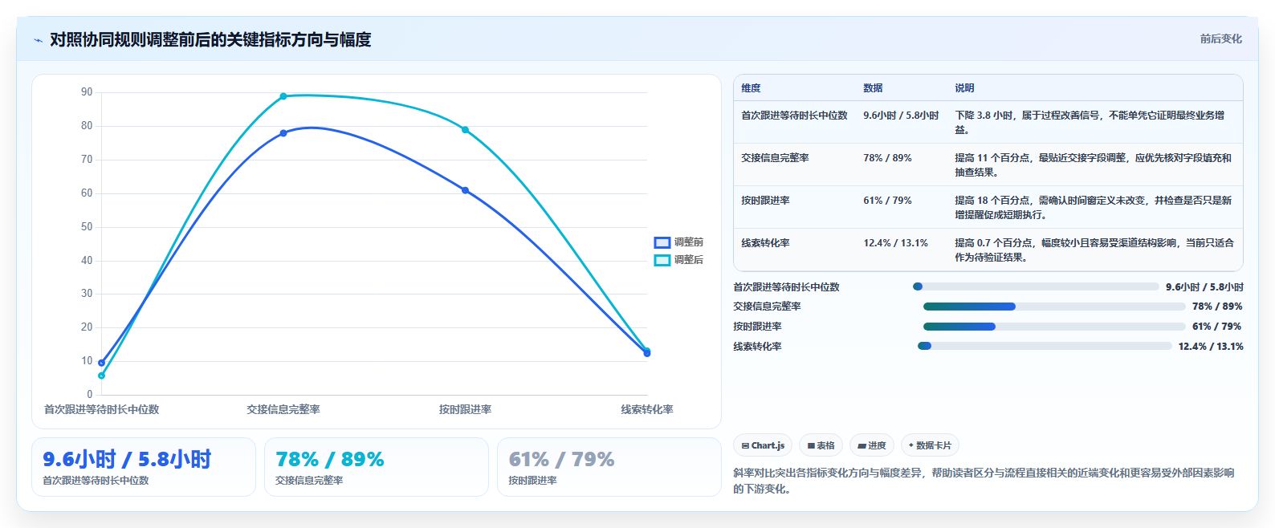1275x528 pixels.
Task: Click progress label 线索转化率
Action: (757, 347)
